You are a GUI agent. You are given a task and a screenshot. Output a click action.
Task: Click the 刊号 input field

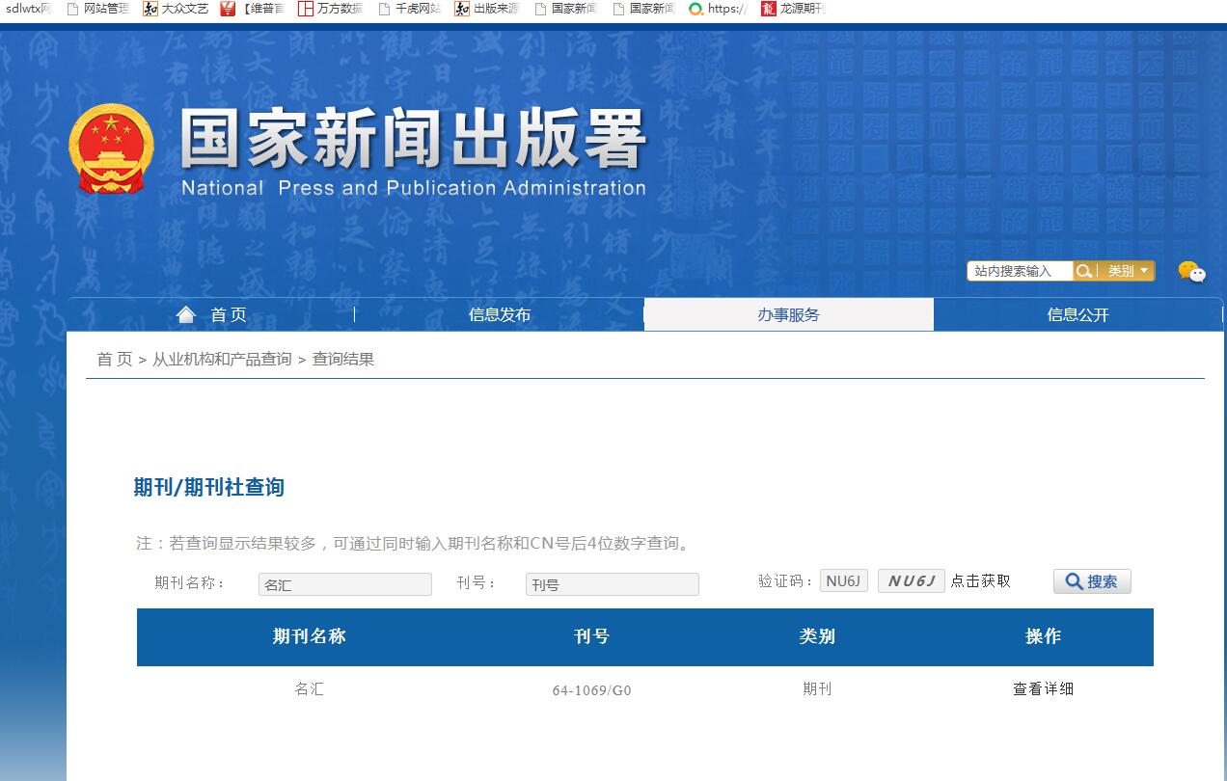tap(612, 583)
